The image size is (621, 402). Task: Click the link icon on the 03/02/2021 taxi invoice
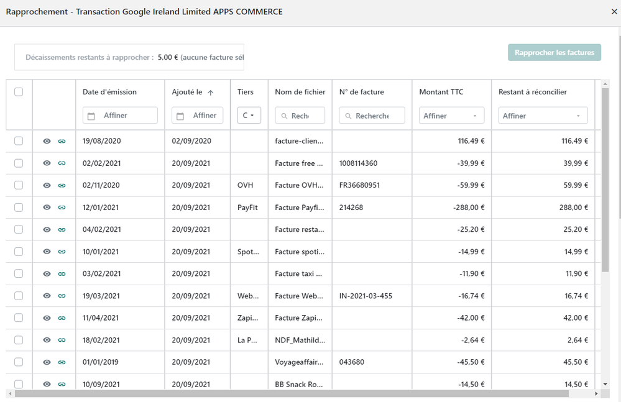(x=62, y=274)
